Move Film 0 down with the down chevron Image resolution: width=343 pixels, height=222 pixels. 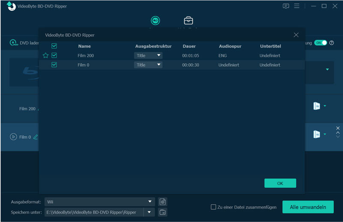(x=338, y=136)
